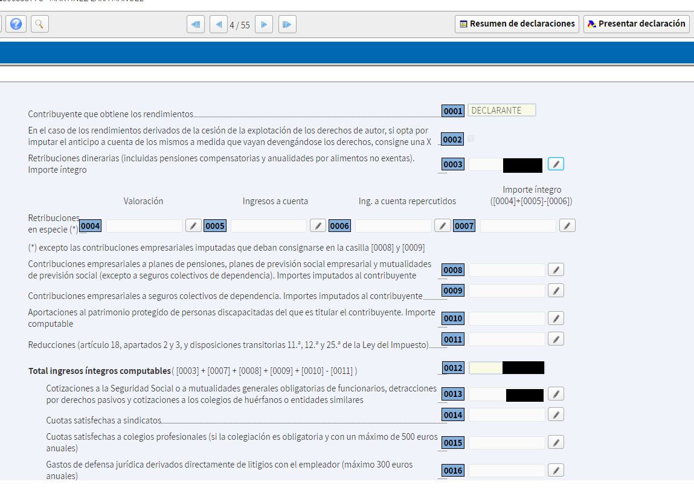Screen dimensions: 694x496
Task: Click the 0011 Reducciones input field
Action: coord(506,340)
